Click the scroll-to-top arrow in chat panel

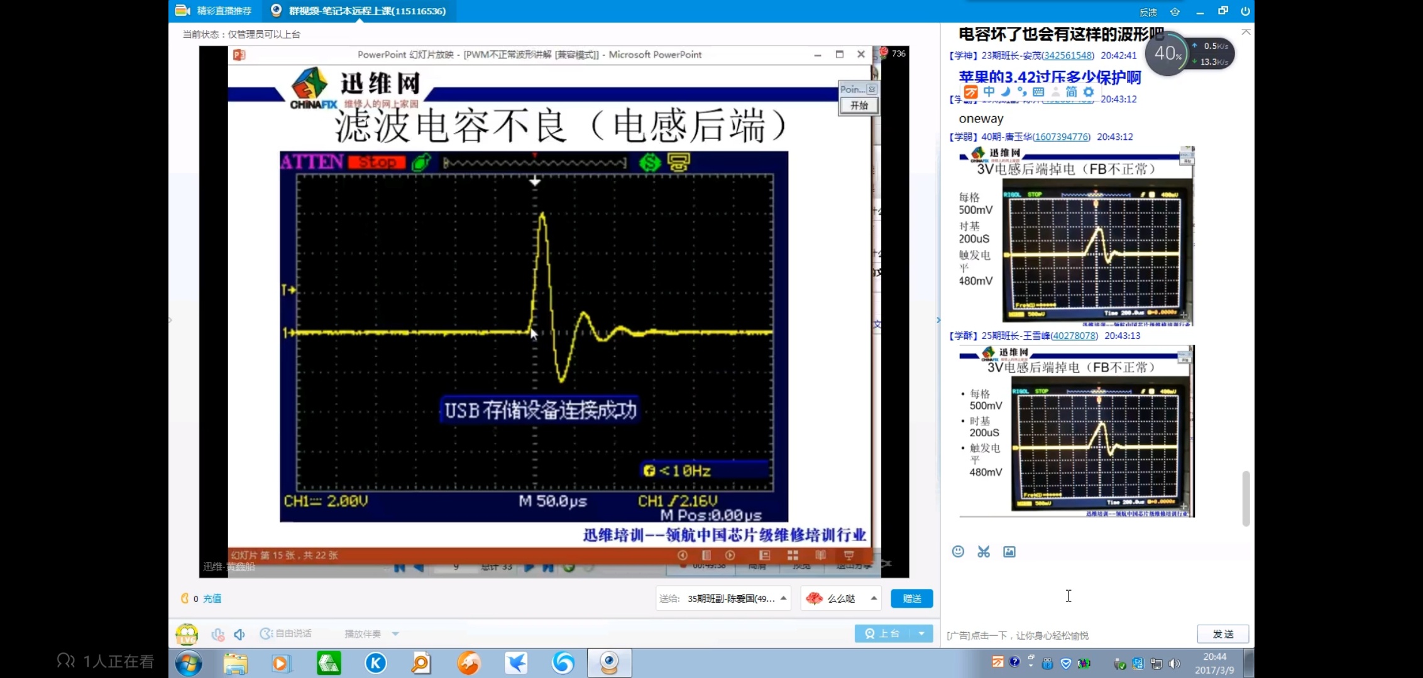tap(1246, 32)
